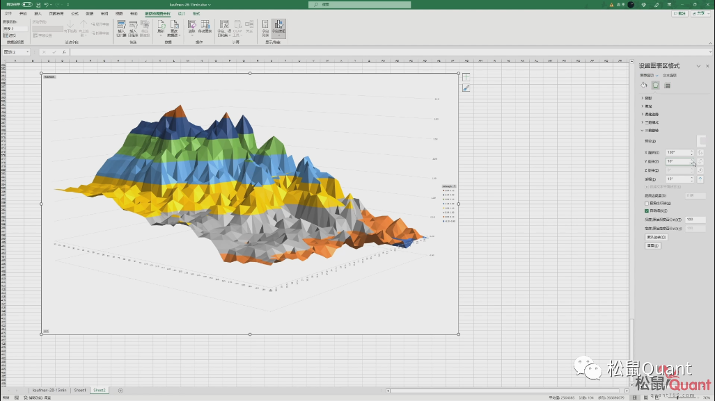Screen dimensions: 715x401
Task: Close the Format Chart Area pane
Action: [x=708, y=66]
